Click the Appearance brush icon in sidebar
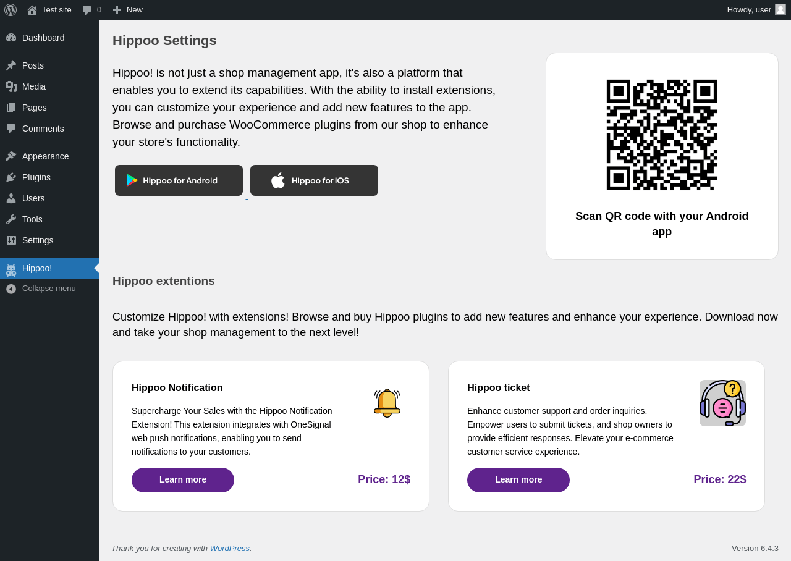Screen dimensions: 791x561 [x=11, y=156]
